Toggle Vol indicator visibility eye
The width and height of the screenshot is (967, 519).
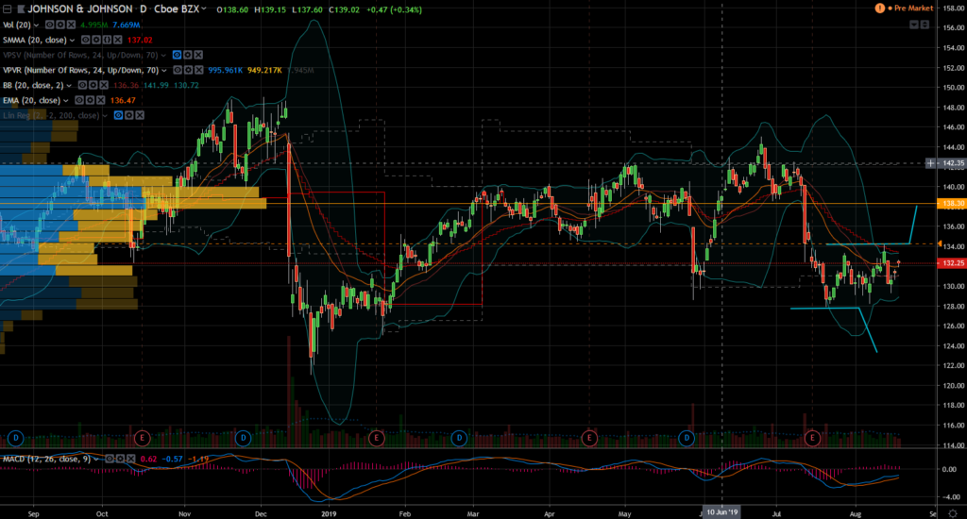pos(50,25)
